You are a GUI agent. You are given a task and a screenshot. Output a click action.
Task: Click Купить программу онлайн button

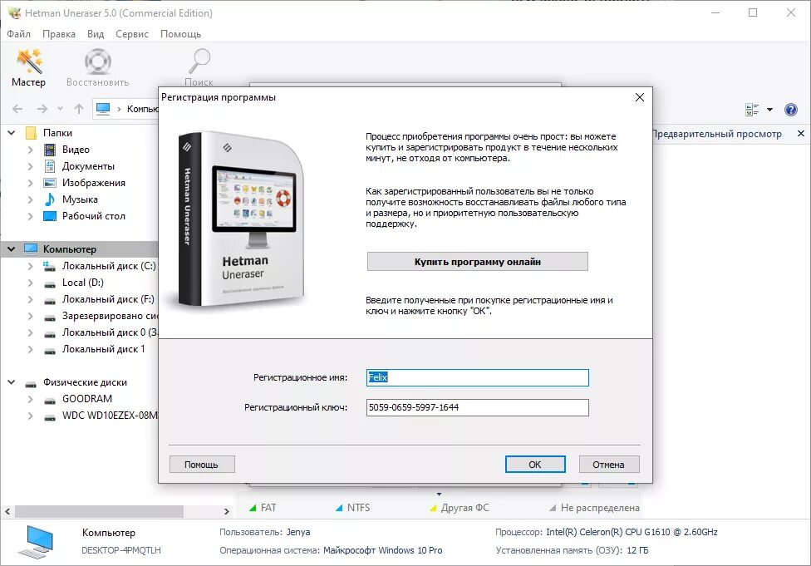pos(478,261)
